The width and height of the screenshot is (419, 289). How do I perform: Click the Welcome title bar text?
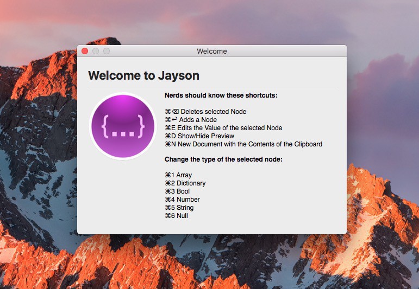(x=211, y=51)
